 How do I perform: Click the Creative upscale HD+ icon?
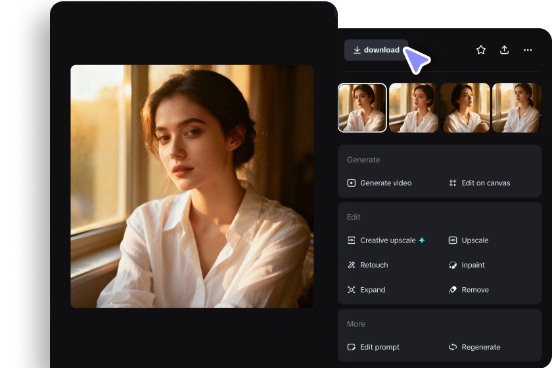352,241
